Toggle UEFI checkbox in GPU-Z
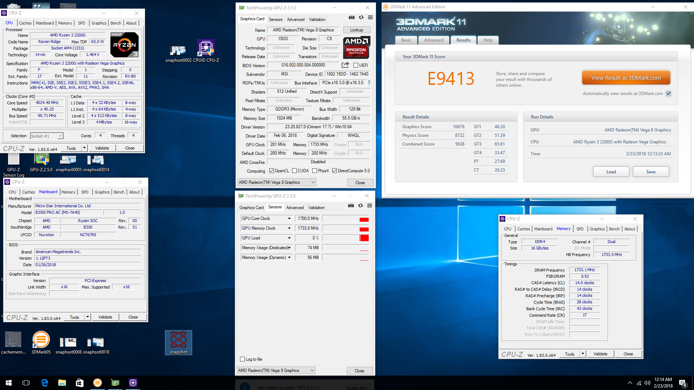This screenshot has height=390, width=694. (356, 65)
